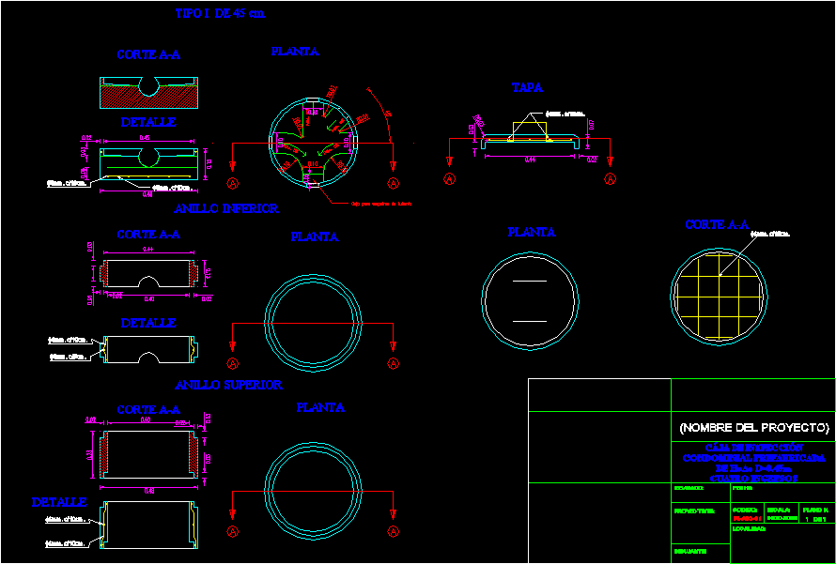Select the 45° arc angle annotation
This screenshot has width=836, height=564.
[388, 114]
